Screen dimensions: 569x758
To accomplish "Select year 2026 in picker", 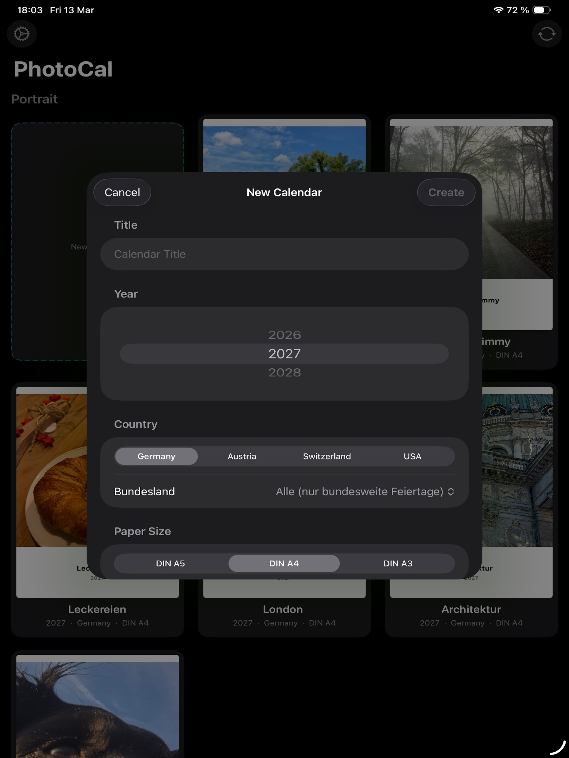I will pyautogui.click(x=284, y=335).
